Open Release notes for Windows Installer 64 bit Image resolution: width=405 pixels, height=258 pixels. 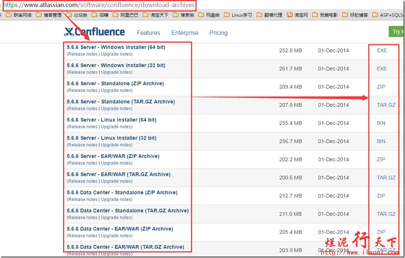pyautogui.click(x=83, y=54)
